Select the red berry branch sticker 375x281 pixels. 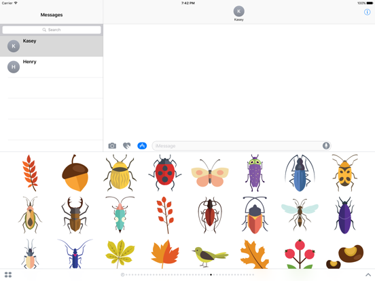[165, 215]
